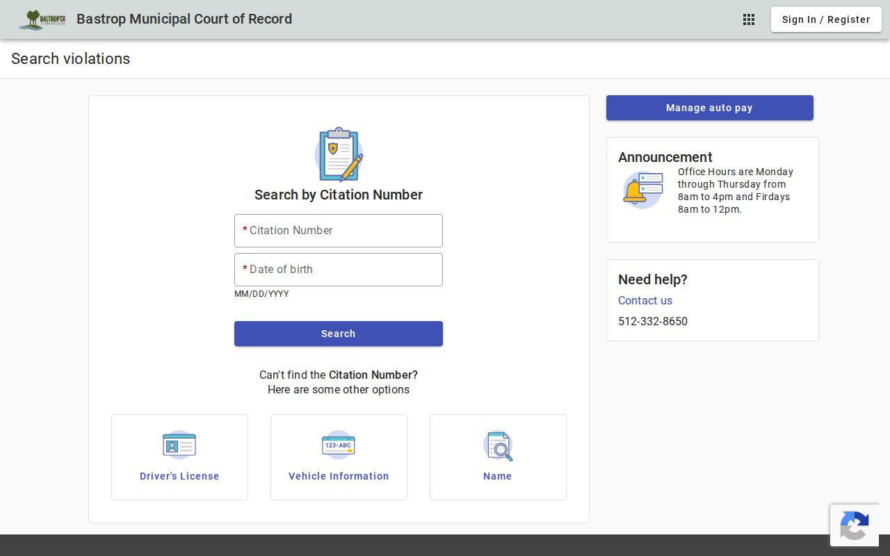The image size is (890, 556).
Task: Open Sign In / Register
Action: point(826,19)
